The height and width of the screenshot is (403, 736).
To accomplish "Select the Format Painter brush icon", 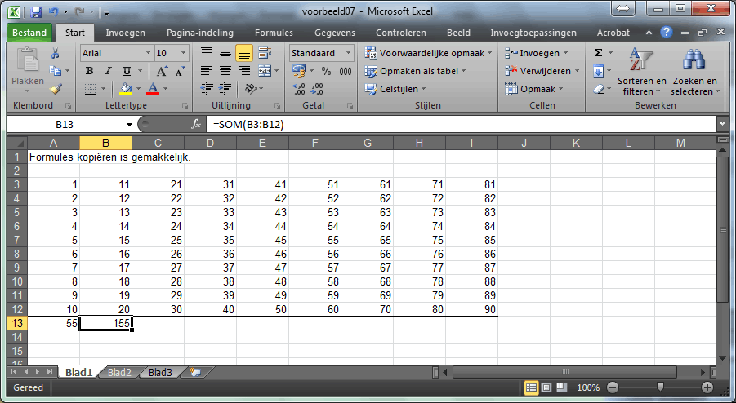I will [x=56, y=89].
